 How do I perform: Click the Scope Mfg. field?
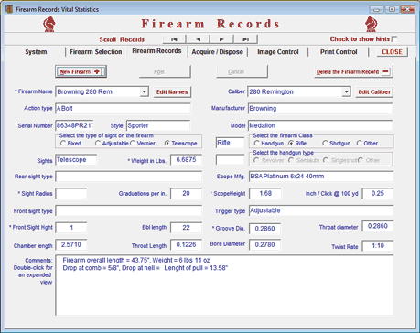point(321,177)
